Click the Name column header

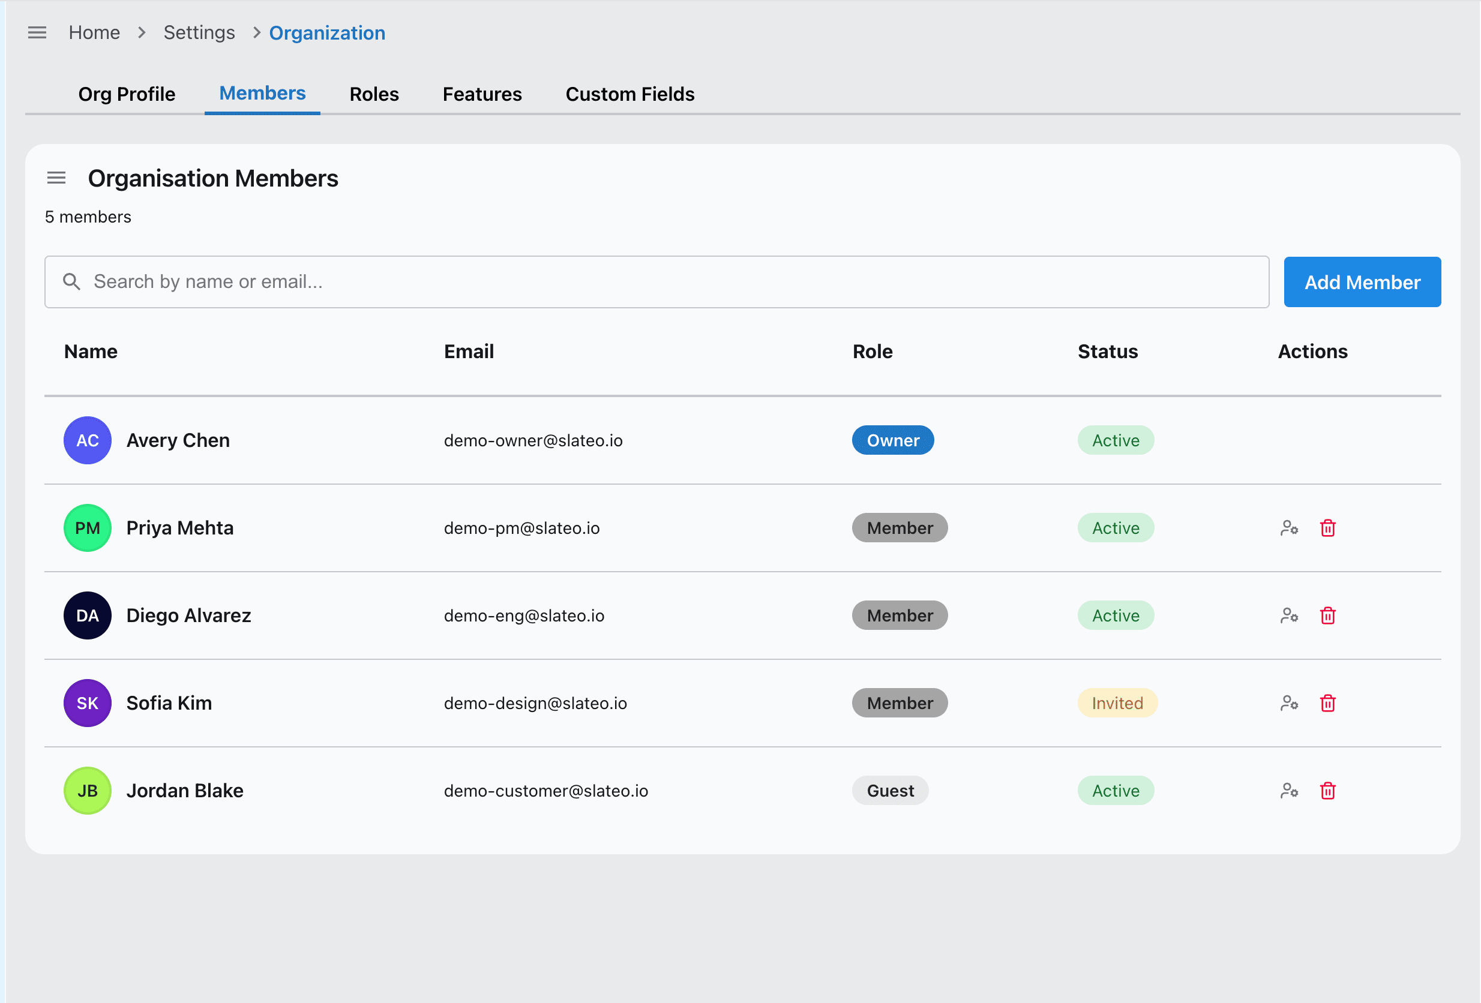(x=91, y=352)
